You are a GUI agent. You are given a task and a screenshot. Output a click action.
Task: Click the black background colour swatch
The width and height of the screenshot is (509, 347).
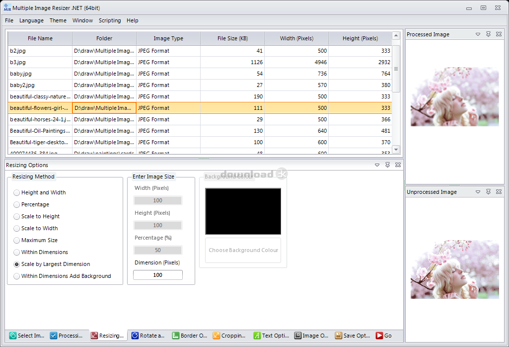[243, 211]
